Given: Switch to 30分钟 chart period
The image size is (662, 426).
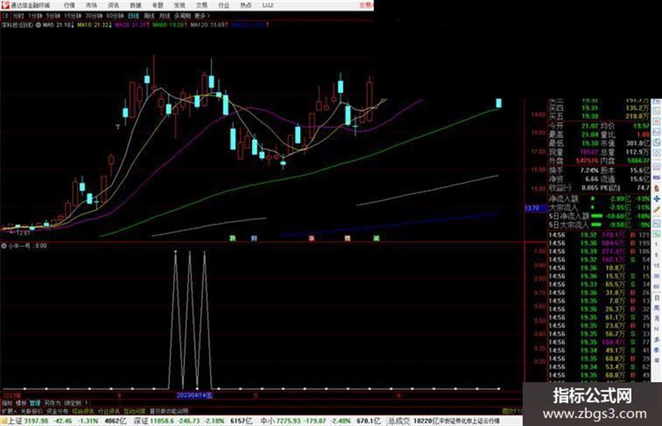Looking at the screenshot, I should point(94,16).
